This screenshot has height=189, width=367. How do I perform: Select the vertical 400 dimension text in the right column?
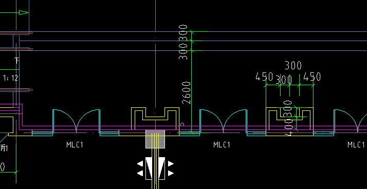click(289, 127)
